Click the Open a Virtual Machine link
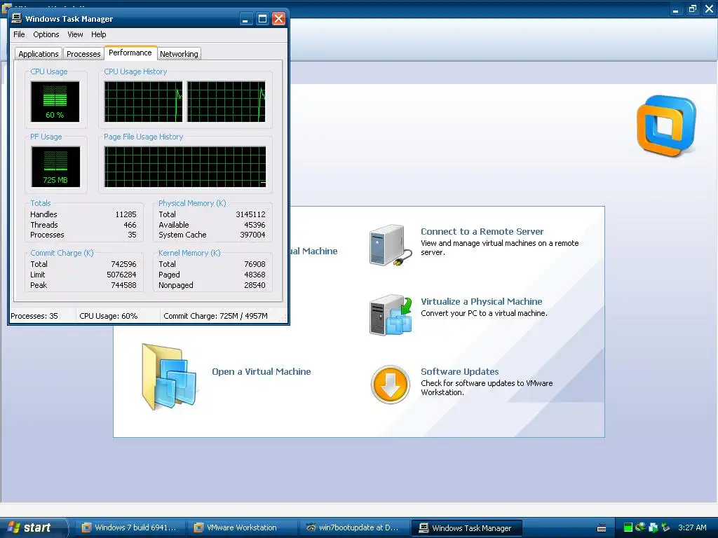 (x=262, y=371)
